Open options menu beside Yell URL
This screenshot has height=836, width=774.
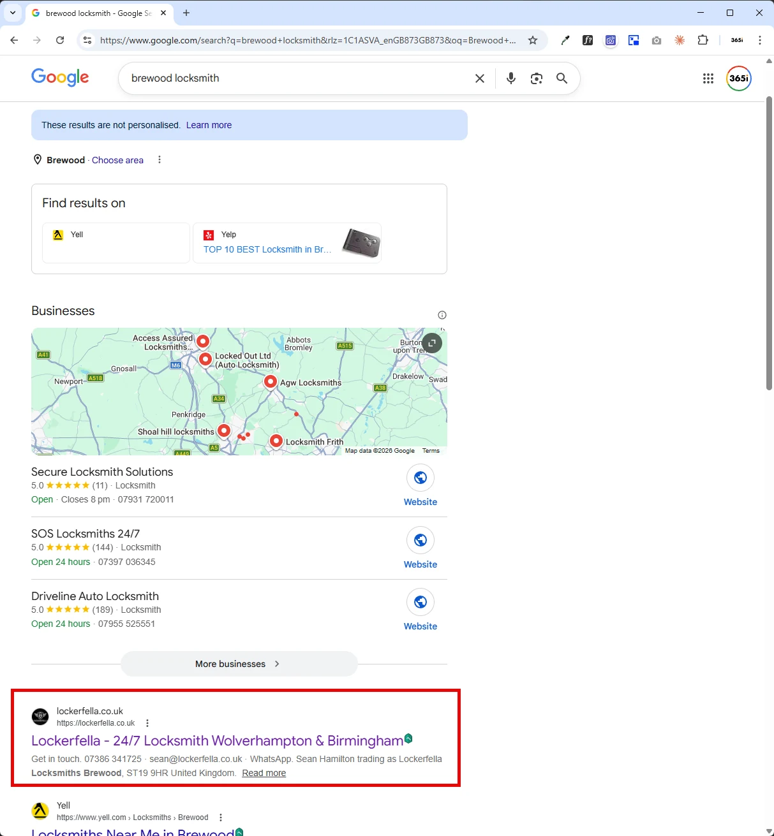(221, 818)
